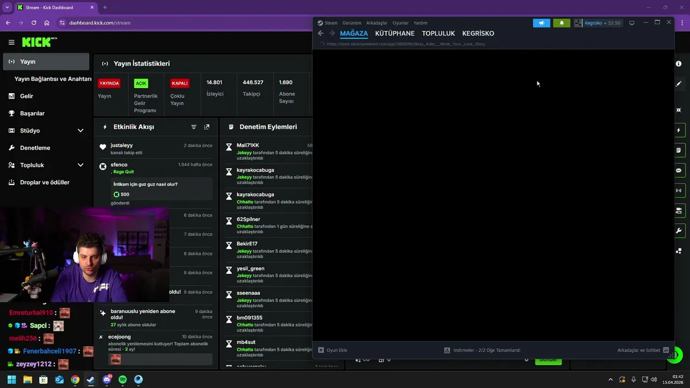The image size is (690, 388).
Task: Open the Yardım menu in Steam
Action: tap(420, 23)
